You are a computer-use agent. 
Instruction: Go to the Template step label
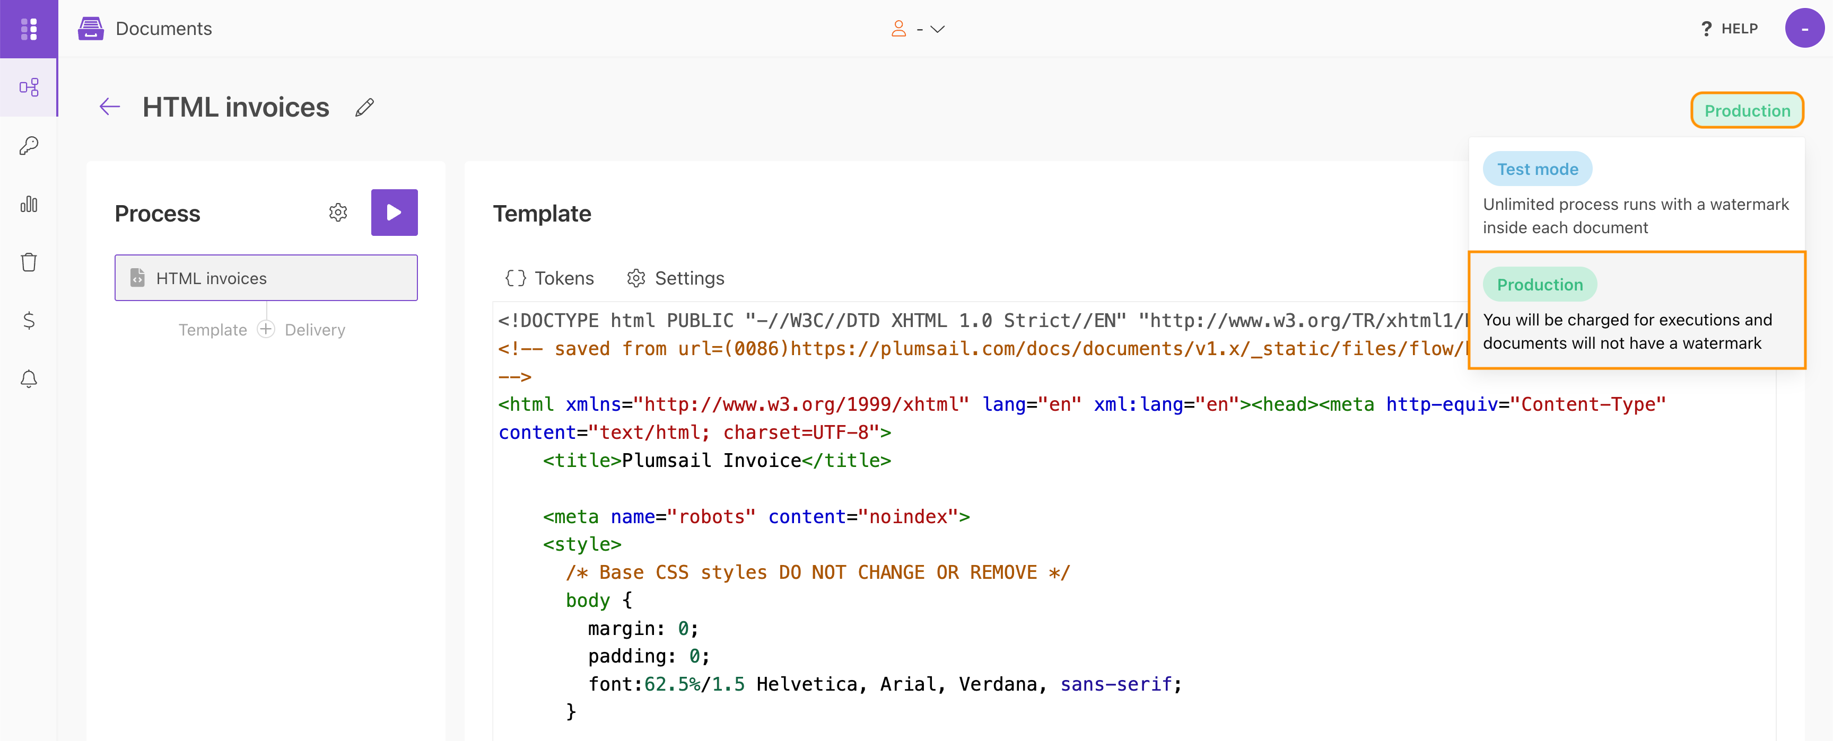[x=213, y=330]
